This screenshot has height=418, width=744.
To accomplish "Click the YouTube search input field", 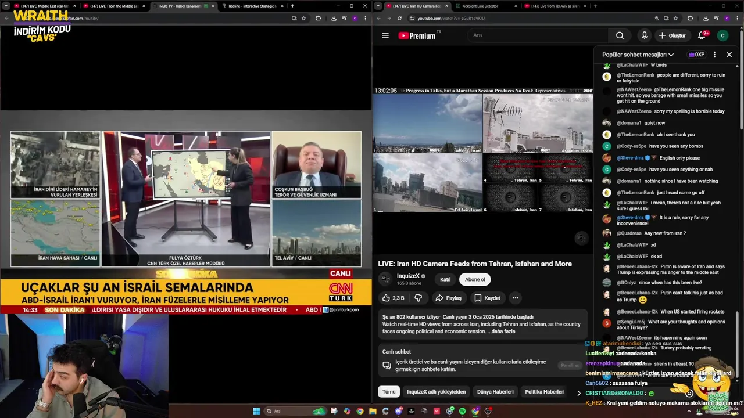I will [538, 35].
